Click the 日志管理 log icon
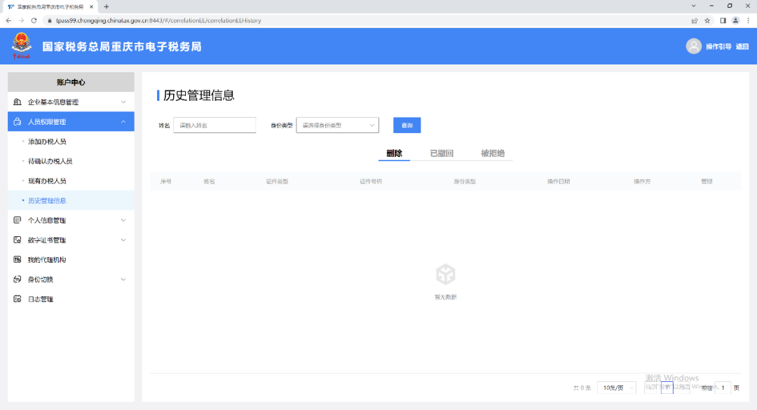757x410 pixels. click(x=18, y=299)
